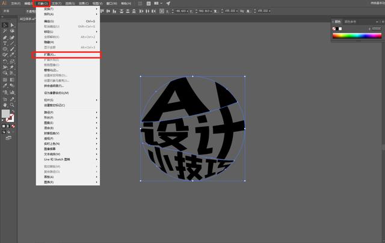385x243 pixels.
Task: Expand the 锁定(L) submenu
Action: [x=68, y=32]
